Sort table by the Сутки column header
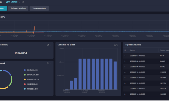The height and width of the screenshot is (101, 169). click(132, 50)
